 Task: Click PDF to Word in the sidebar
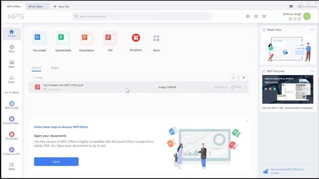tap(11, 92)
